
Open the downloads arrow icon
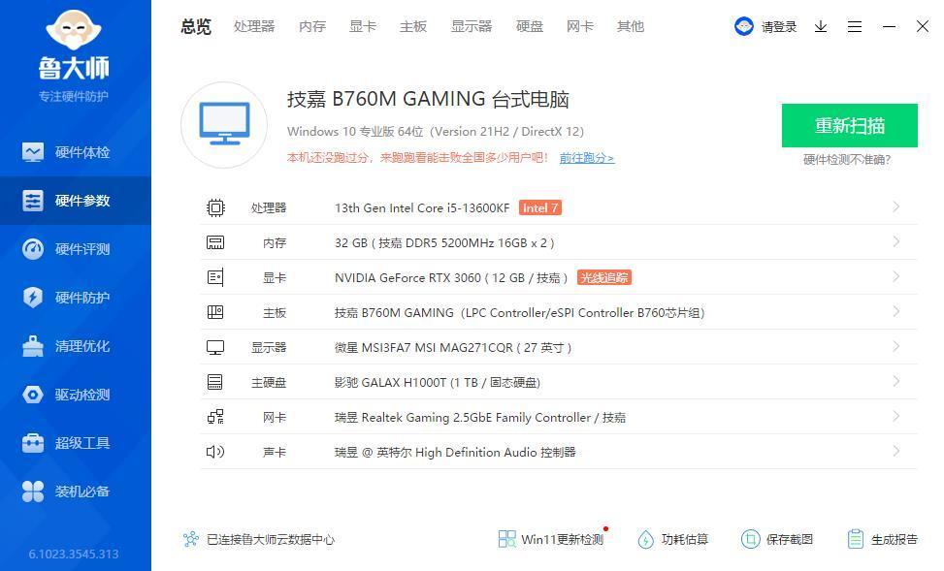[x=821, y=26]
